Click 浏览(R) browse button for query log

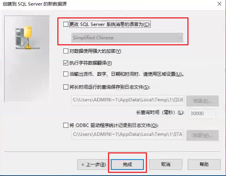pyautogui.click(x=203, y=101)
